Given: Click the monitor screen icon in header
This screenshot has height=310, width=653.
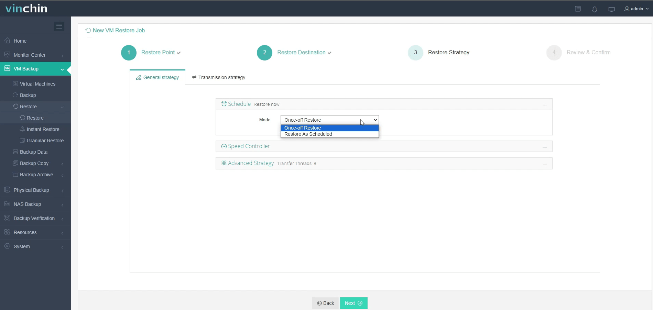Looking at the screenshot, I should tap(611, 9).
